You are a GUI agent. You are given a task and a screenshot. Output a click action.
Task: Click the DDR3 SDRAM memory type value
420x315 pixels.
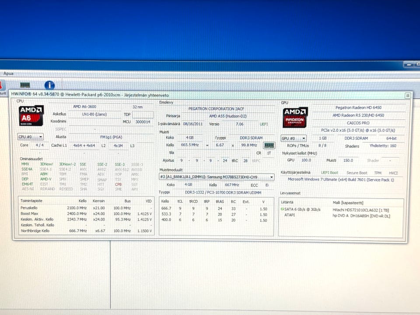251,138
